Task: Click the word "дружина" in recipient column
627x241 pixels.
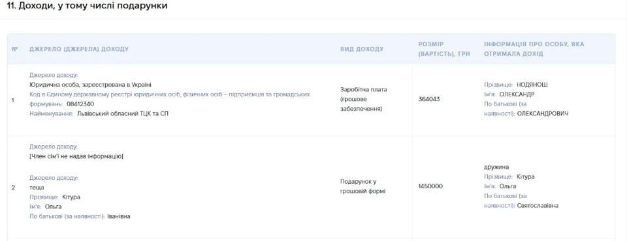Action: 496,167
